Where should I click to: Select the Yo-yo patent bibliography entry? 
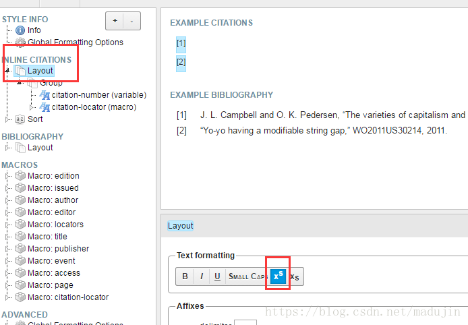point(312,130)
